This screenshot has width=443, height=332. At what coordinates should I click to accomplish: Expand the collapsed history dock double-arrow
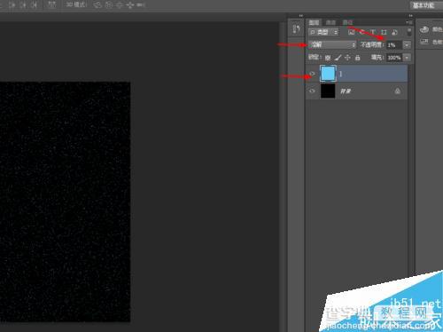click(300, 16)
